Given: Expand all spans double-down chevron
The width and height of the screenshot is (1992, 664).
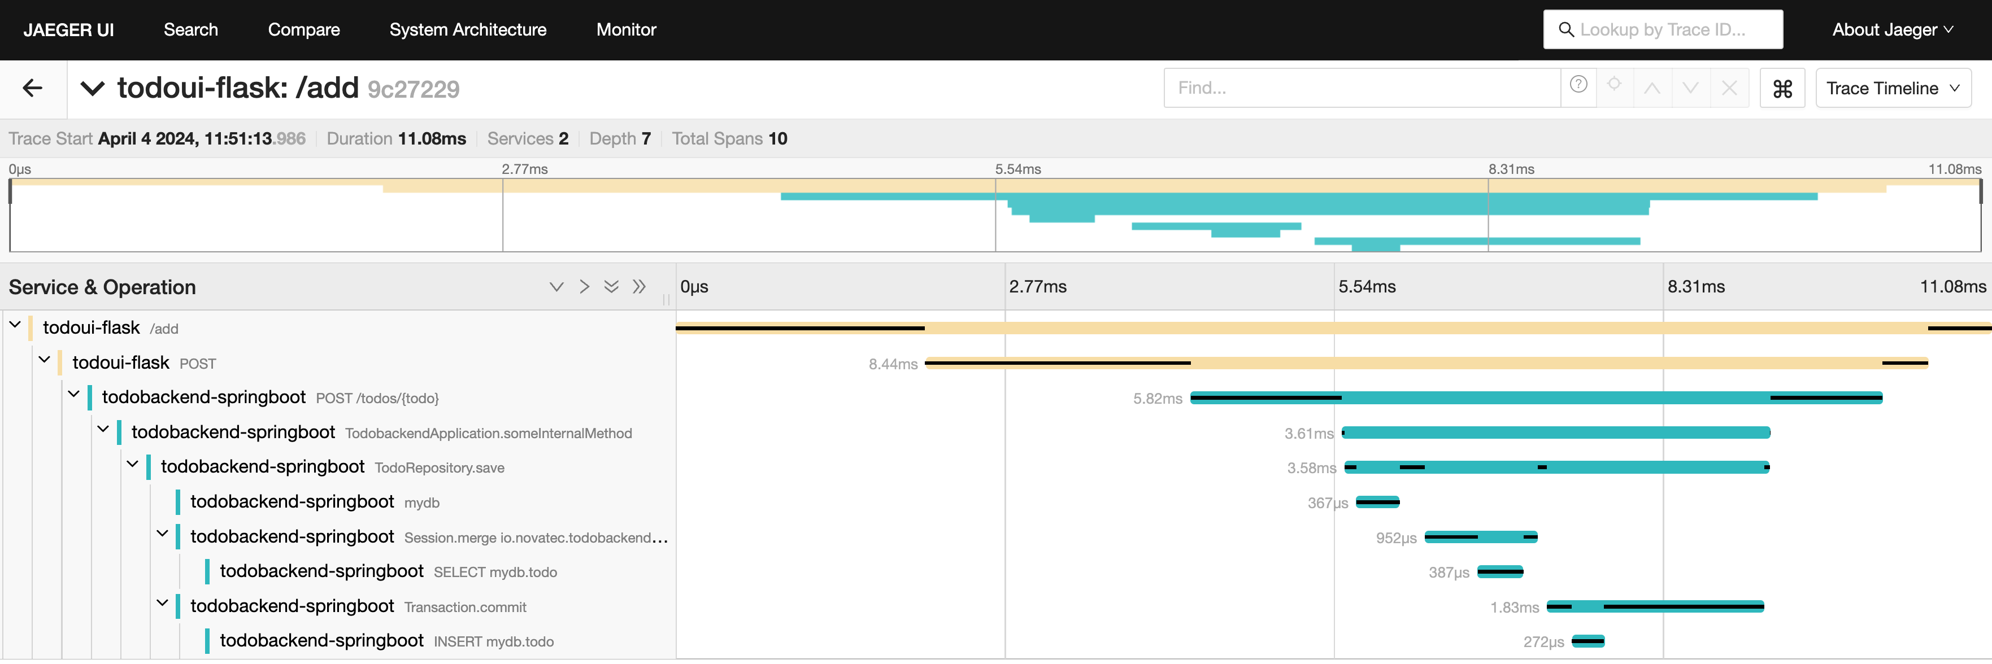Looking at the screenshot, I should [x=611, y=287].
